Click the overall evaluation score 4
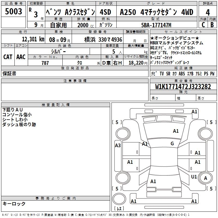The image size is (218, 218). point(208,12)
